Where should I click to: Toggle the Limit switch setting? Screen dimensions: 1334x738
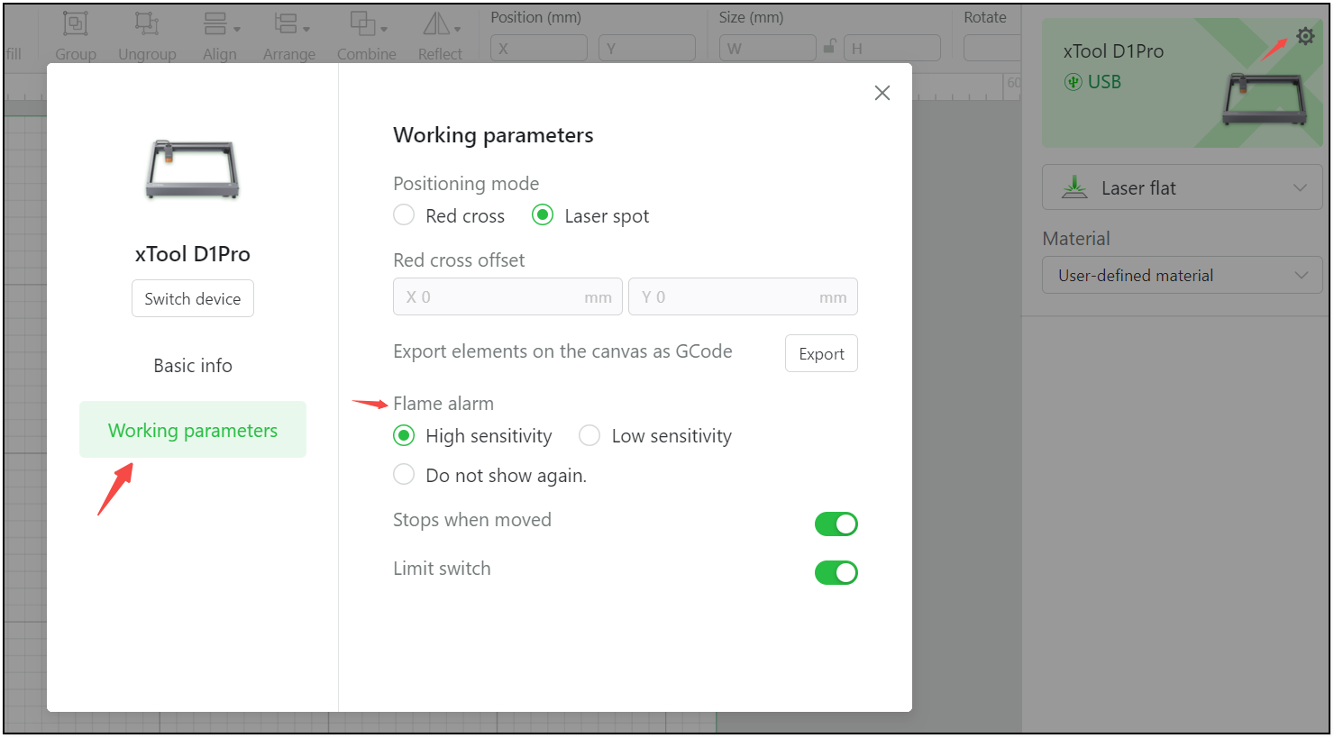tap(836, 572)
